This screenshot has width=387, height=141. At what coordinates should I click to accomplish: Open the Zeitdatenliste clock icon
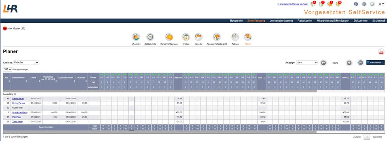point(150,37)
